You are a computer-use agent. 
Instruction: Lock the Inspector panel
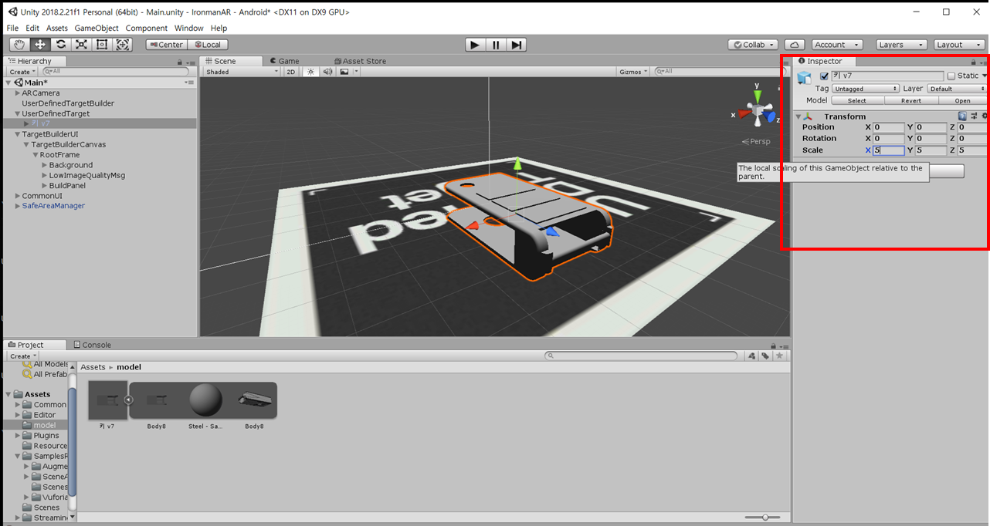tap(973, 62)
